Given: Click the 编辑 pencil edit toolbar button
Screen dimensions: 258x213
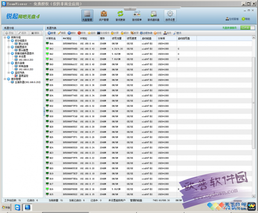Looking at the screenshot, I should 61,33.
